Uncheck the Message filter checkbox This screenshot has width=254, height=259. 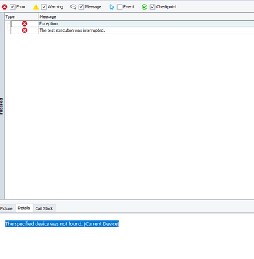(x=81, y=7)
